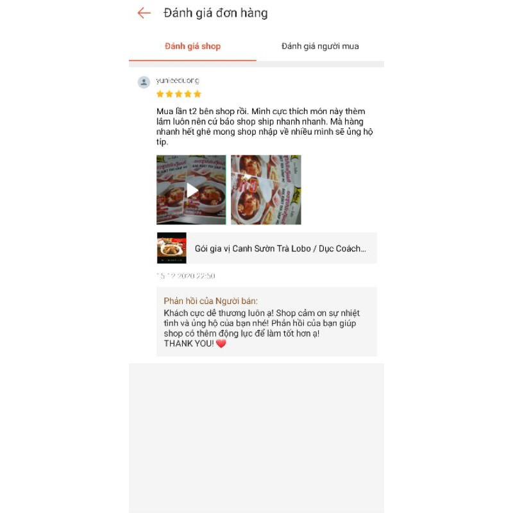Select the seller reply 'Khách cực dễ thương'
The height and width of the screenshot is (513, 513).
(x=262, y=328)
